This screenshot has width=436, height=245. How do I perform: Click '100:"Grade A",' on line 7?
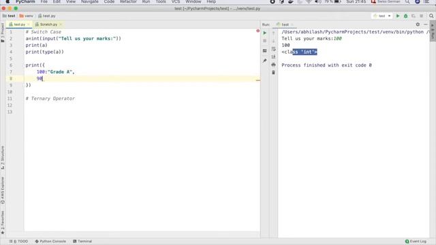click(x=56, y=71)
